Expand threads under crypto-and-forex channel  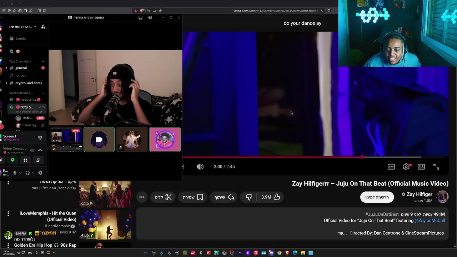(6, 83)
